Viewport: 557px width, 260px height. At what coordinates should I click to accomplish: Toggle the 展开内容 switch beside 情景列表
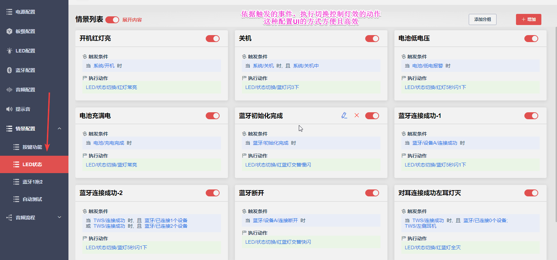tap(112, 20)
